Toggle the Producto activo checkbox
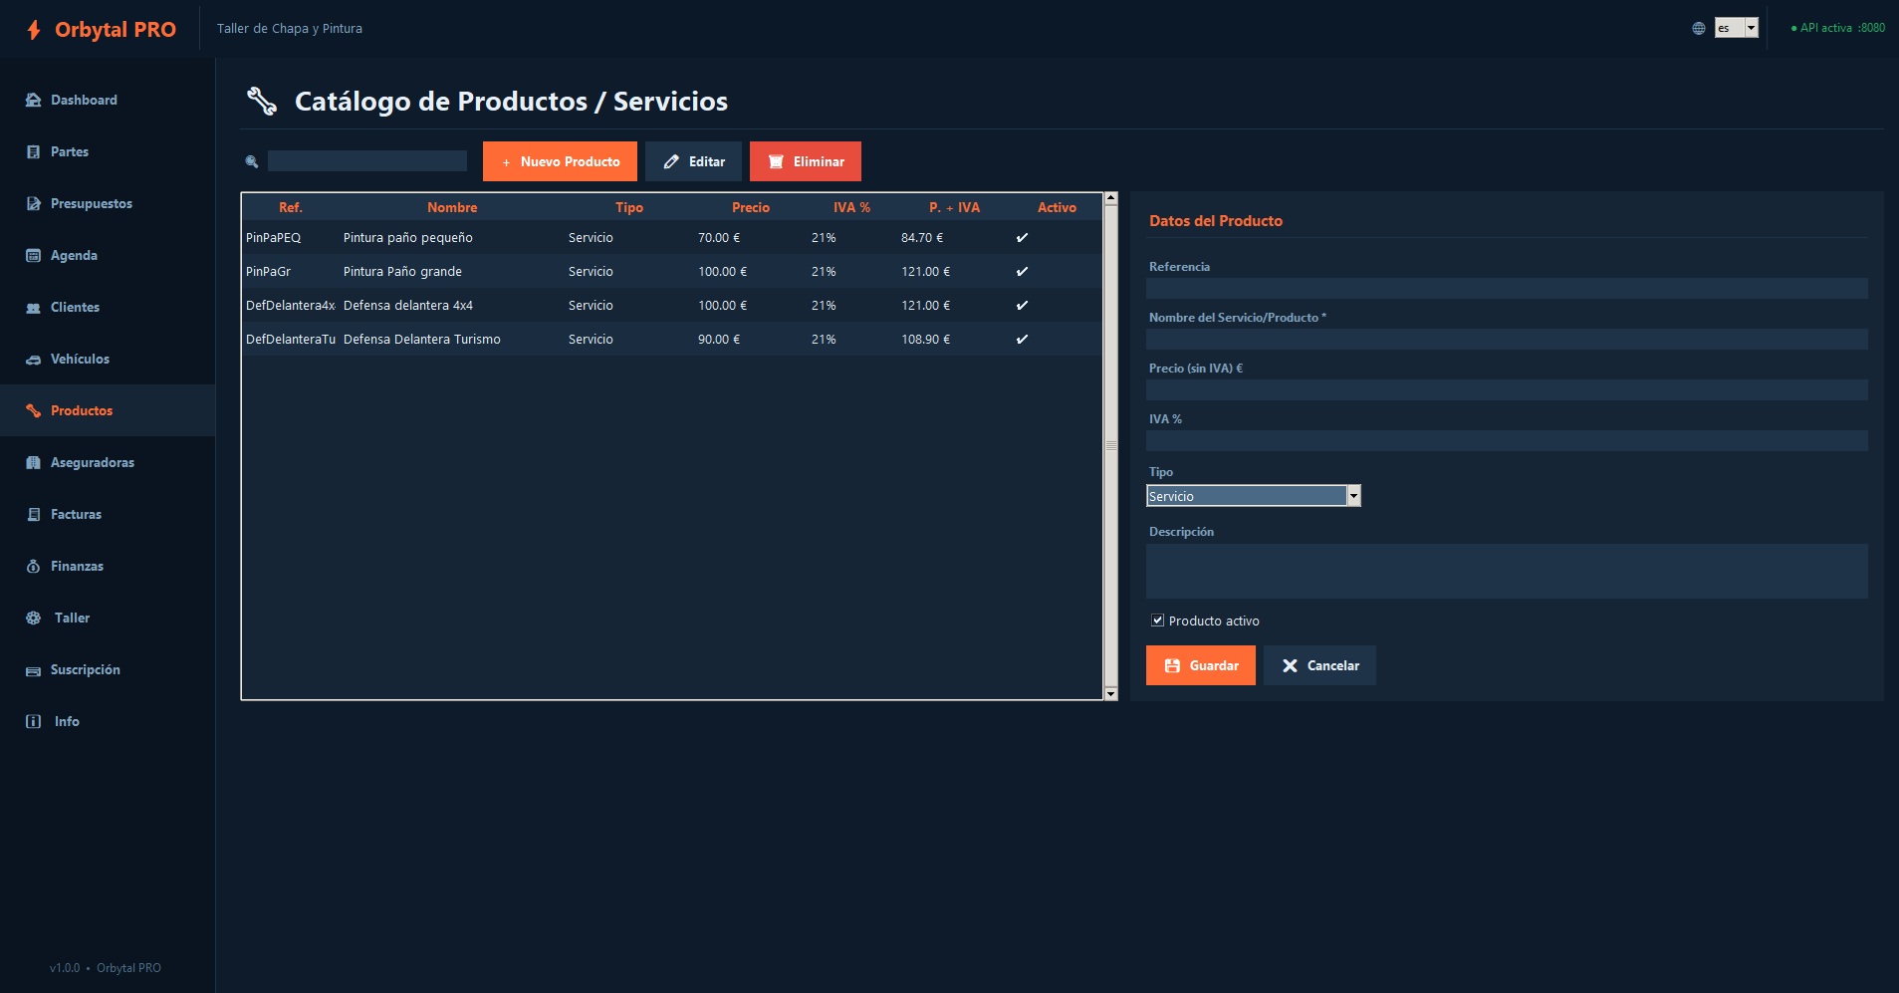 click(x=1157, y=621)
